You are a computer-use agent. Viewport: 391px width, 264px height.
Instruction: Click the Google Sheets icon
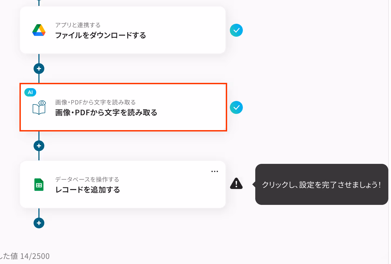[x=39, y=185]
